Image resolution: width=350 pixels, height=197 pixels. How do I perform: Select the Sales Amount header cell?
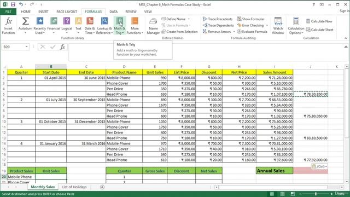tap(275, 72)
